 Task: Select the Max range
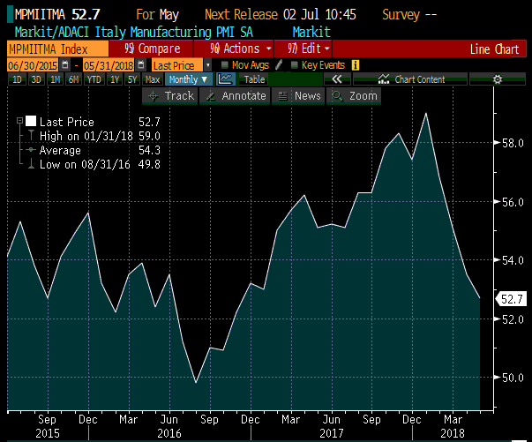(153, 79)
